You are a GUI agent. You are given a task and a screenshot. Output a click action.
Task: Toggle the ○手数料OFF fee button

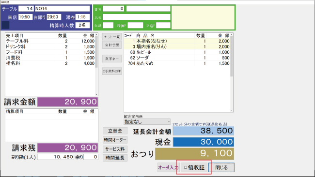(x=112, y=71)
